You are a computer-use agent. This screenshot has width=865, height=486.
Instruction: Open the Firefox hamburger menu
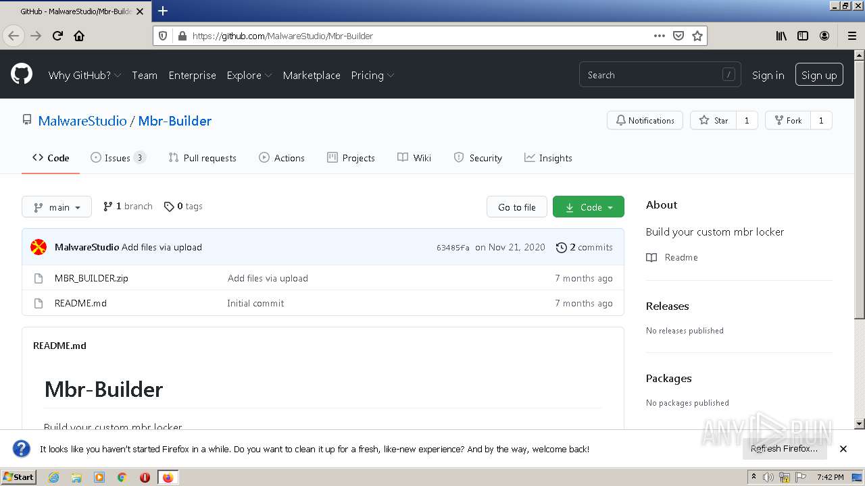(x=851, y=36)
